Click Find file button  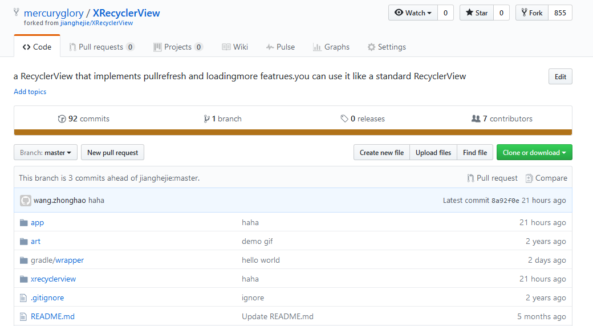point(475,152)
